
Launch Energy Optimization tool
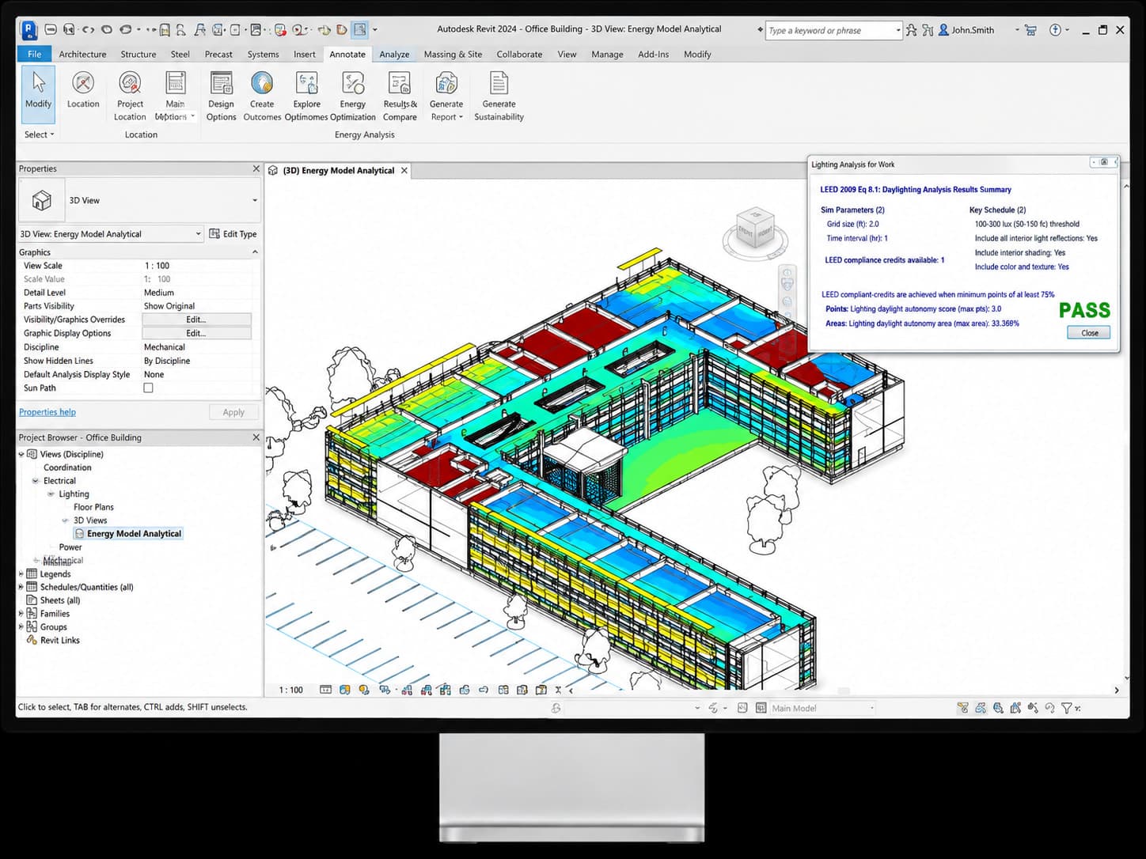353,95
